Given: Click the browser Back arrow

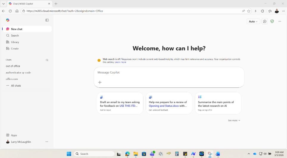Looking at the screenshot, I should (4, 11).
